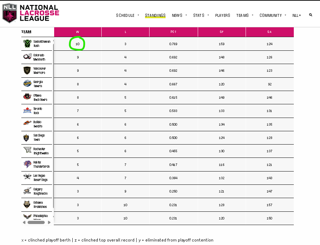Image resolution: width=320 pixels, height=245 pixels.
Task: Click Vancouver Warriors GA value 123
Action: click(x=270, y=71)
